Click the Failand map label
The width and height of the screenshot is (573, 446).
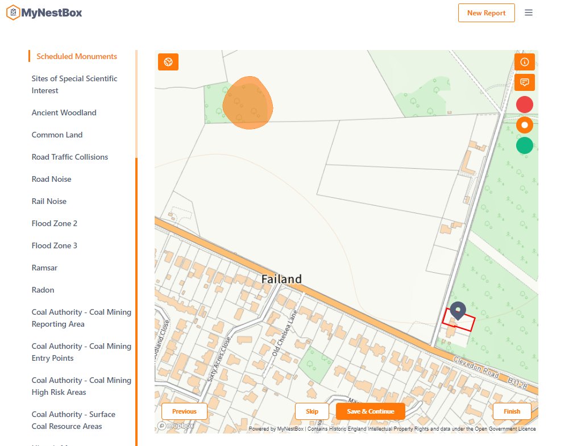coord(281,279)
